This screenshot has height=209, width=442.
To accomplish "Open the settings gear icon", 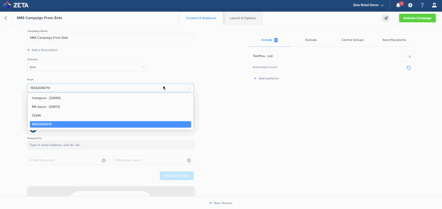I will click(410, 6).
